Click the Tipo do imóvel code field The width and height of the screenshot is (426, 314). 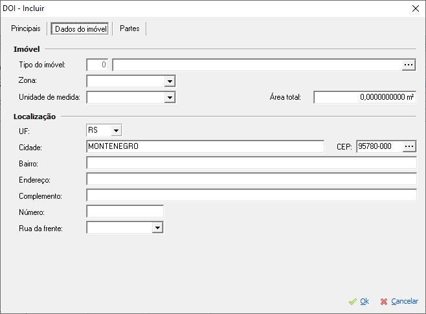coord(98,65)
